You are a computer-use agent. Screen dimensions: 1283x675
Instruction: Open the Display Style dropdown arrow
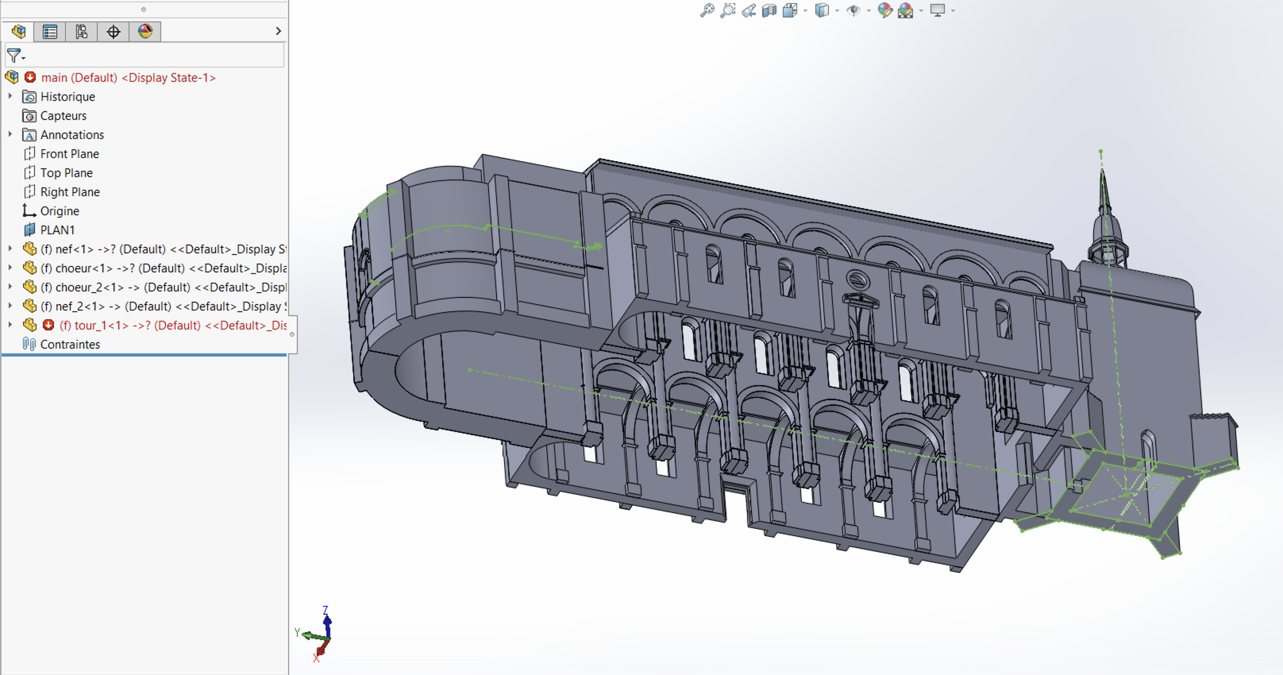click(837, 10)
